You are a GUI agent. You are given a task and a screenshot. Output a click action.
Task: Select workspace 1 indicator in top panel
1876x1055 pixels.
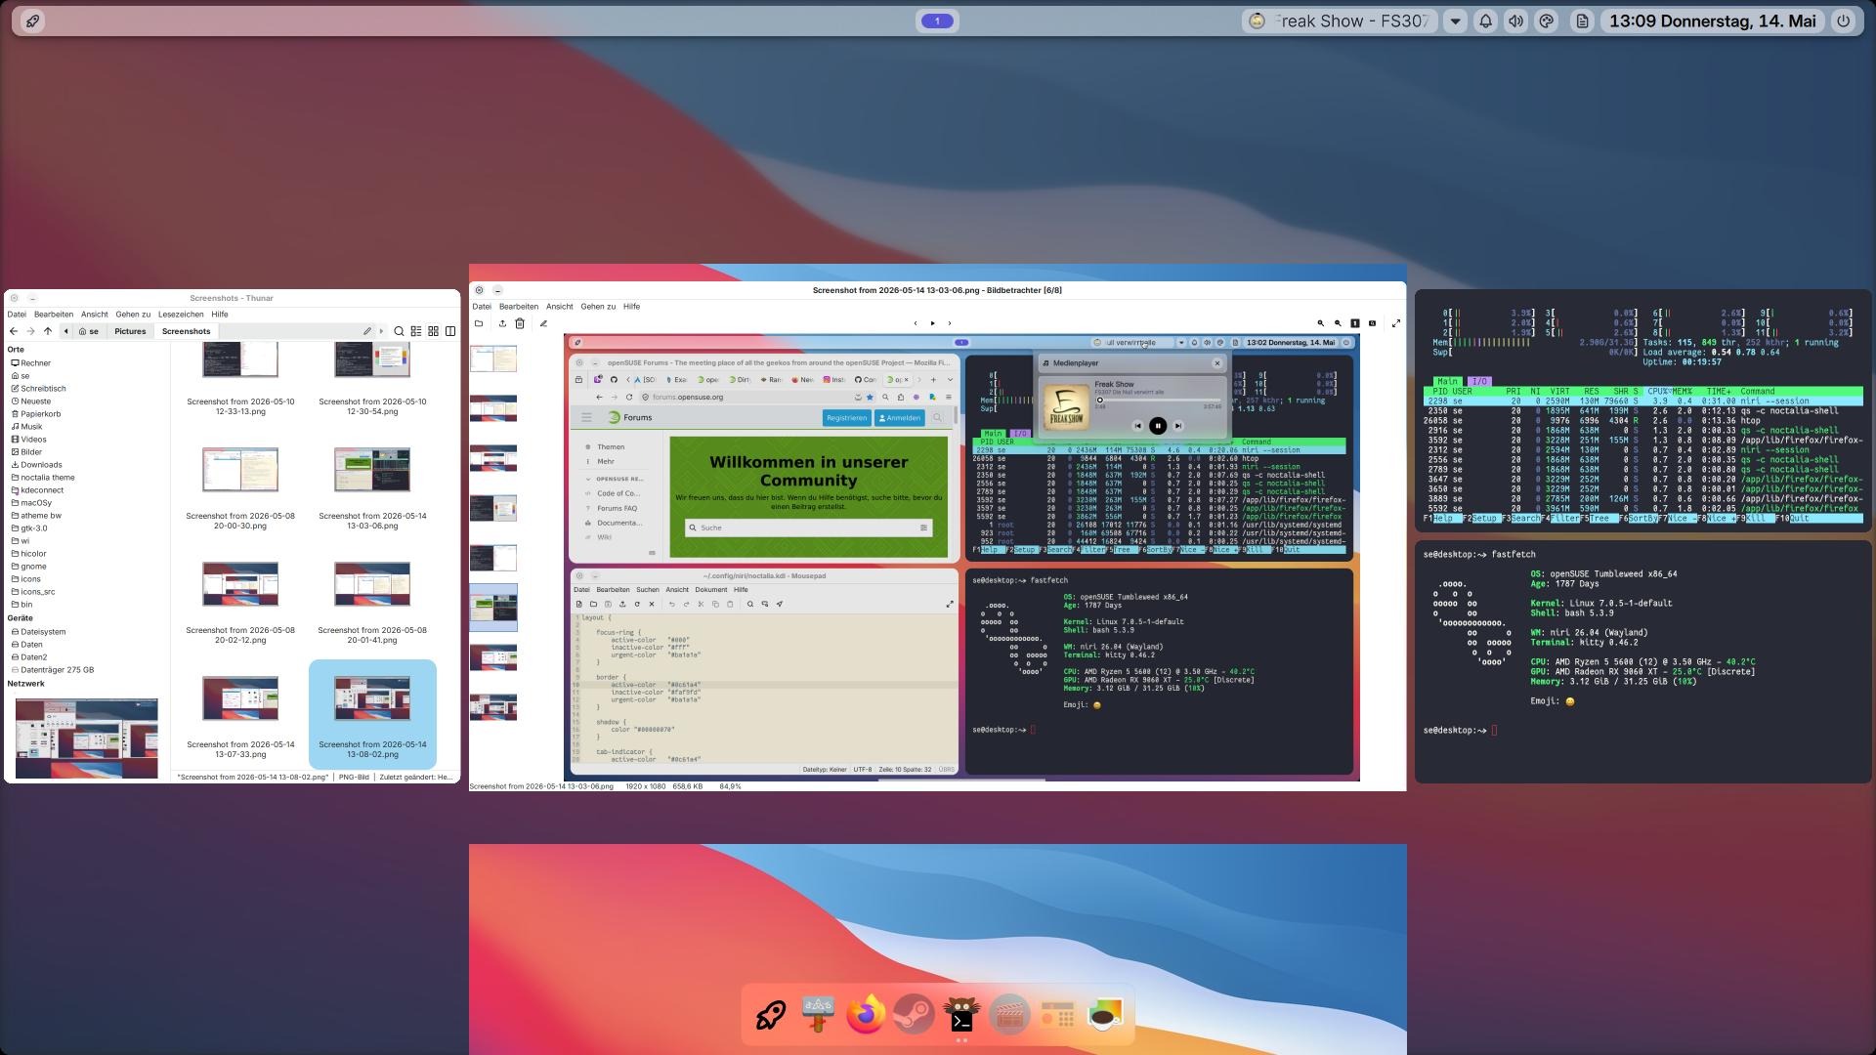point(937,21)
